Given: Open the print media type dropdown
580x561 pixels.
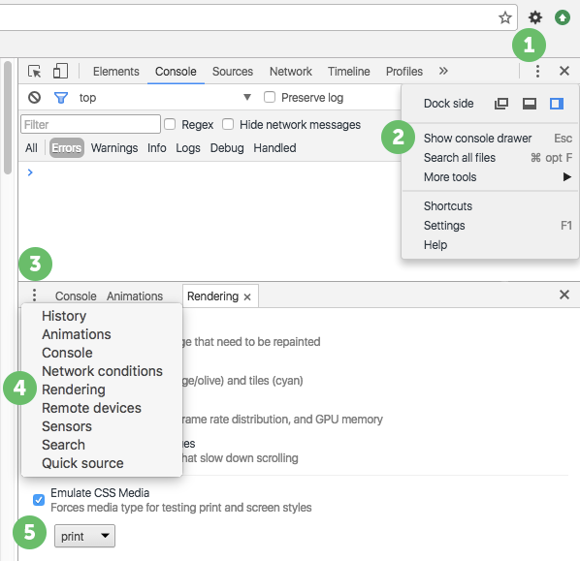Looking at the screenshot, I should coord(84,536).
